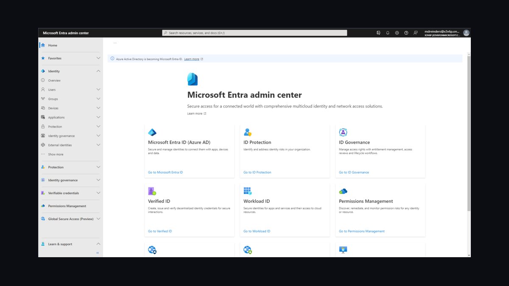Screen dimensions: 509x286
Task: Click the Verified ID card title
Action: (159, 201)
